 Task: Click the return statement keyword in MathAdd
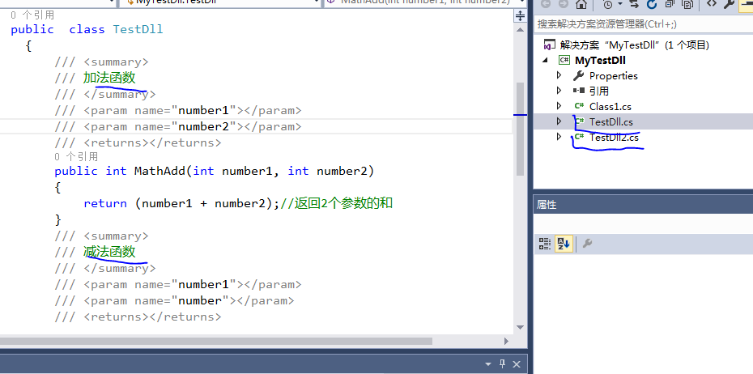point(105,203)
